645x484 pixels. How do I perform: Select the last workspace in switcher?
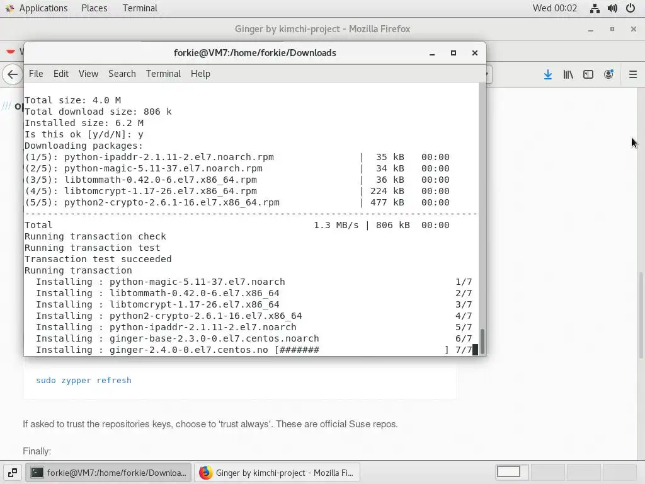pos(619,472)
